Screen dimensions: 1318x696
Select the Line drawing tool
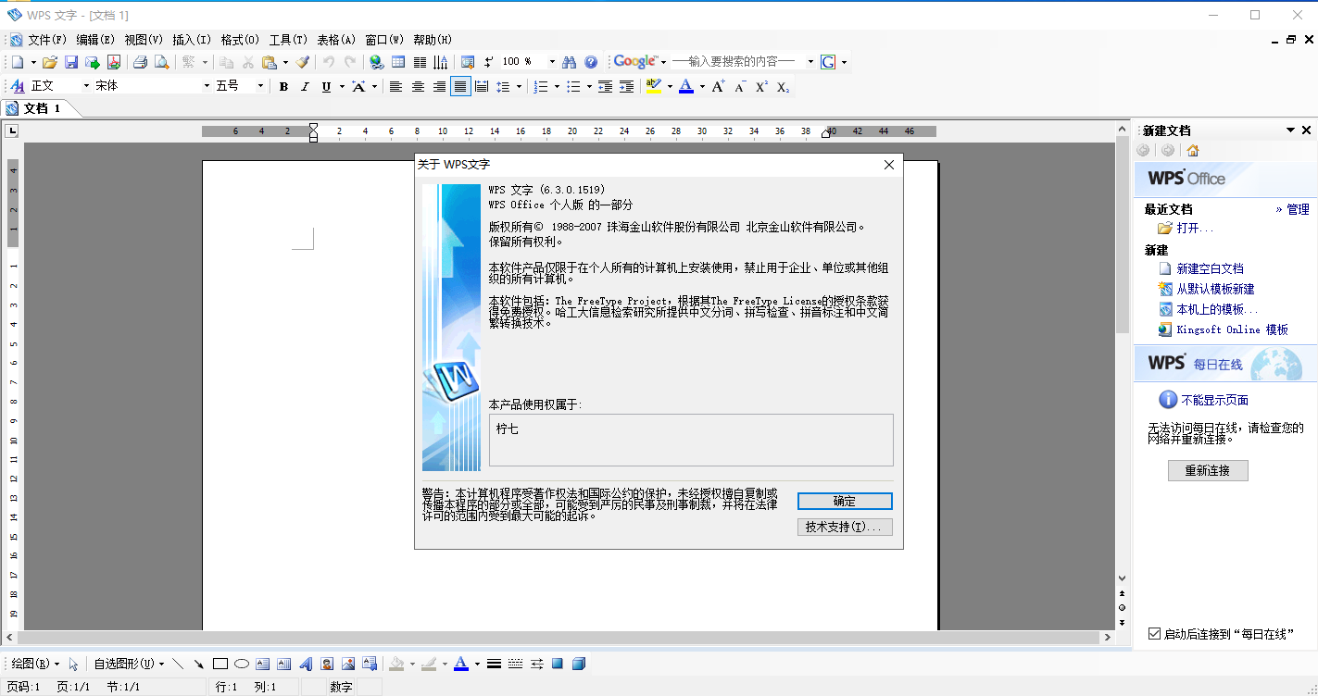178,664
